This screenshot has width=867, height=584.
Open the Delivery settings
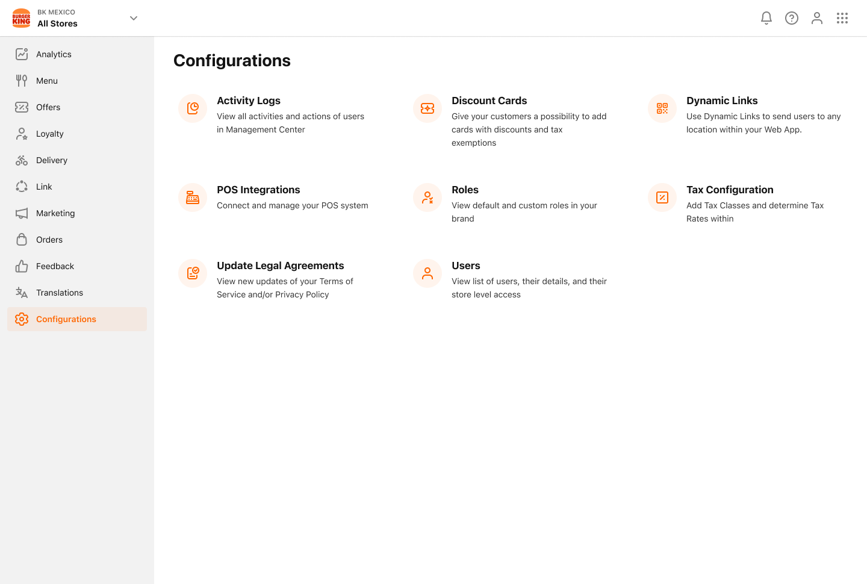[x=51, y=160]
